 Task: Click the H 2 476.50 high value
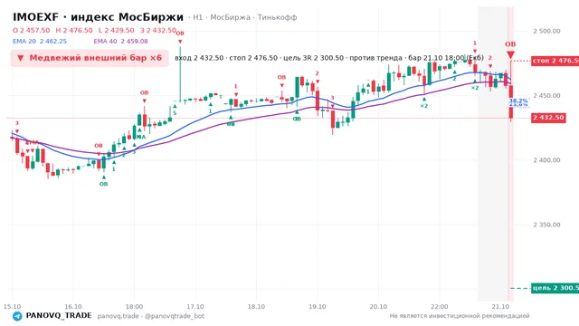point(74,30)
